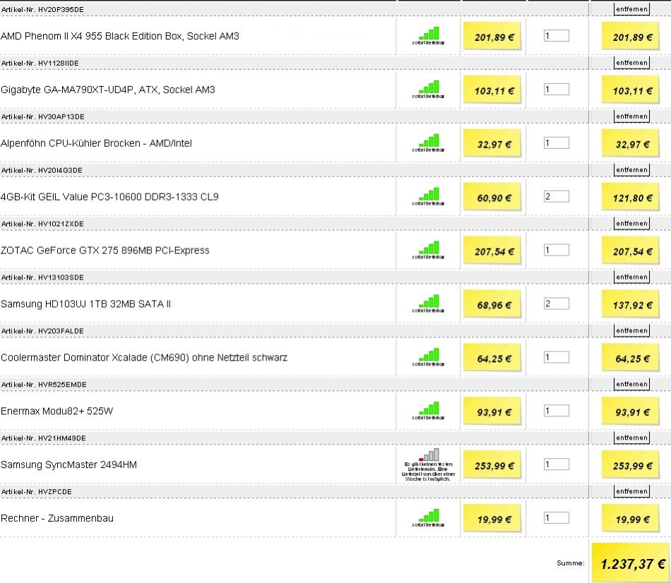
Task: Open product Coolermaster Dominator Xcalade (CM690)
Action: tap(144, 358)
